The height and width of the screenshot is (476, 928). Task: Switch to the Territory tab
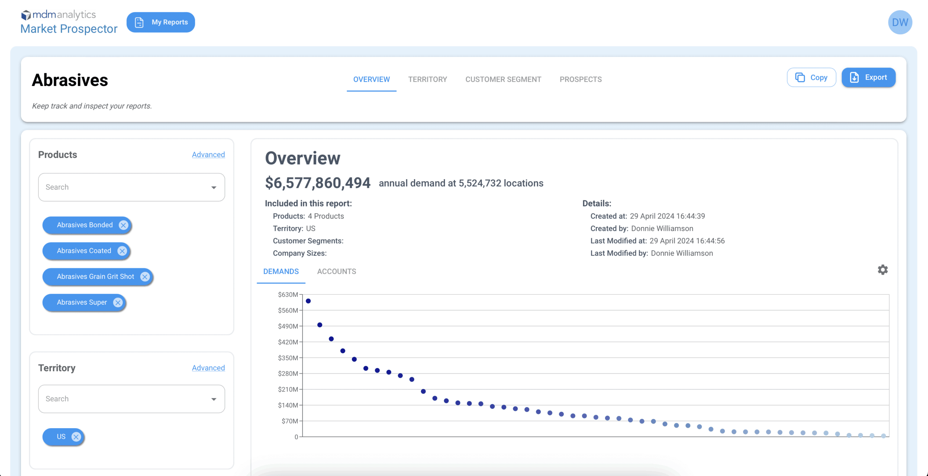(x=427, y=79)
